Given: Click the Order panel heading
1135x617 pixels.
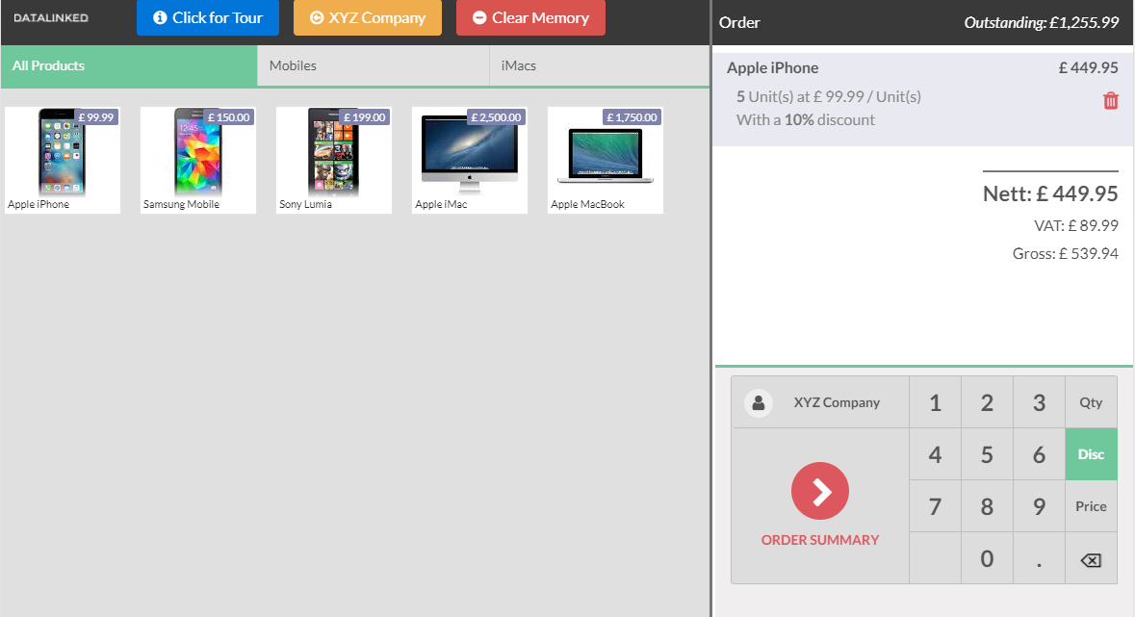Looking at the screenshot, I should (x=739, y=22).
